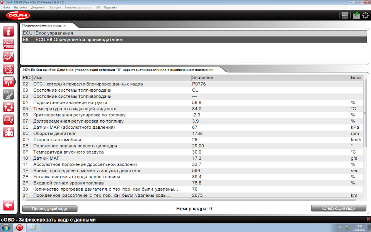371x232 pixels.
Task: Click the 1788 rpm value cell
Action: pos(197,133)
